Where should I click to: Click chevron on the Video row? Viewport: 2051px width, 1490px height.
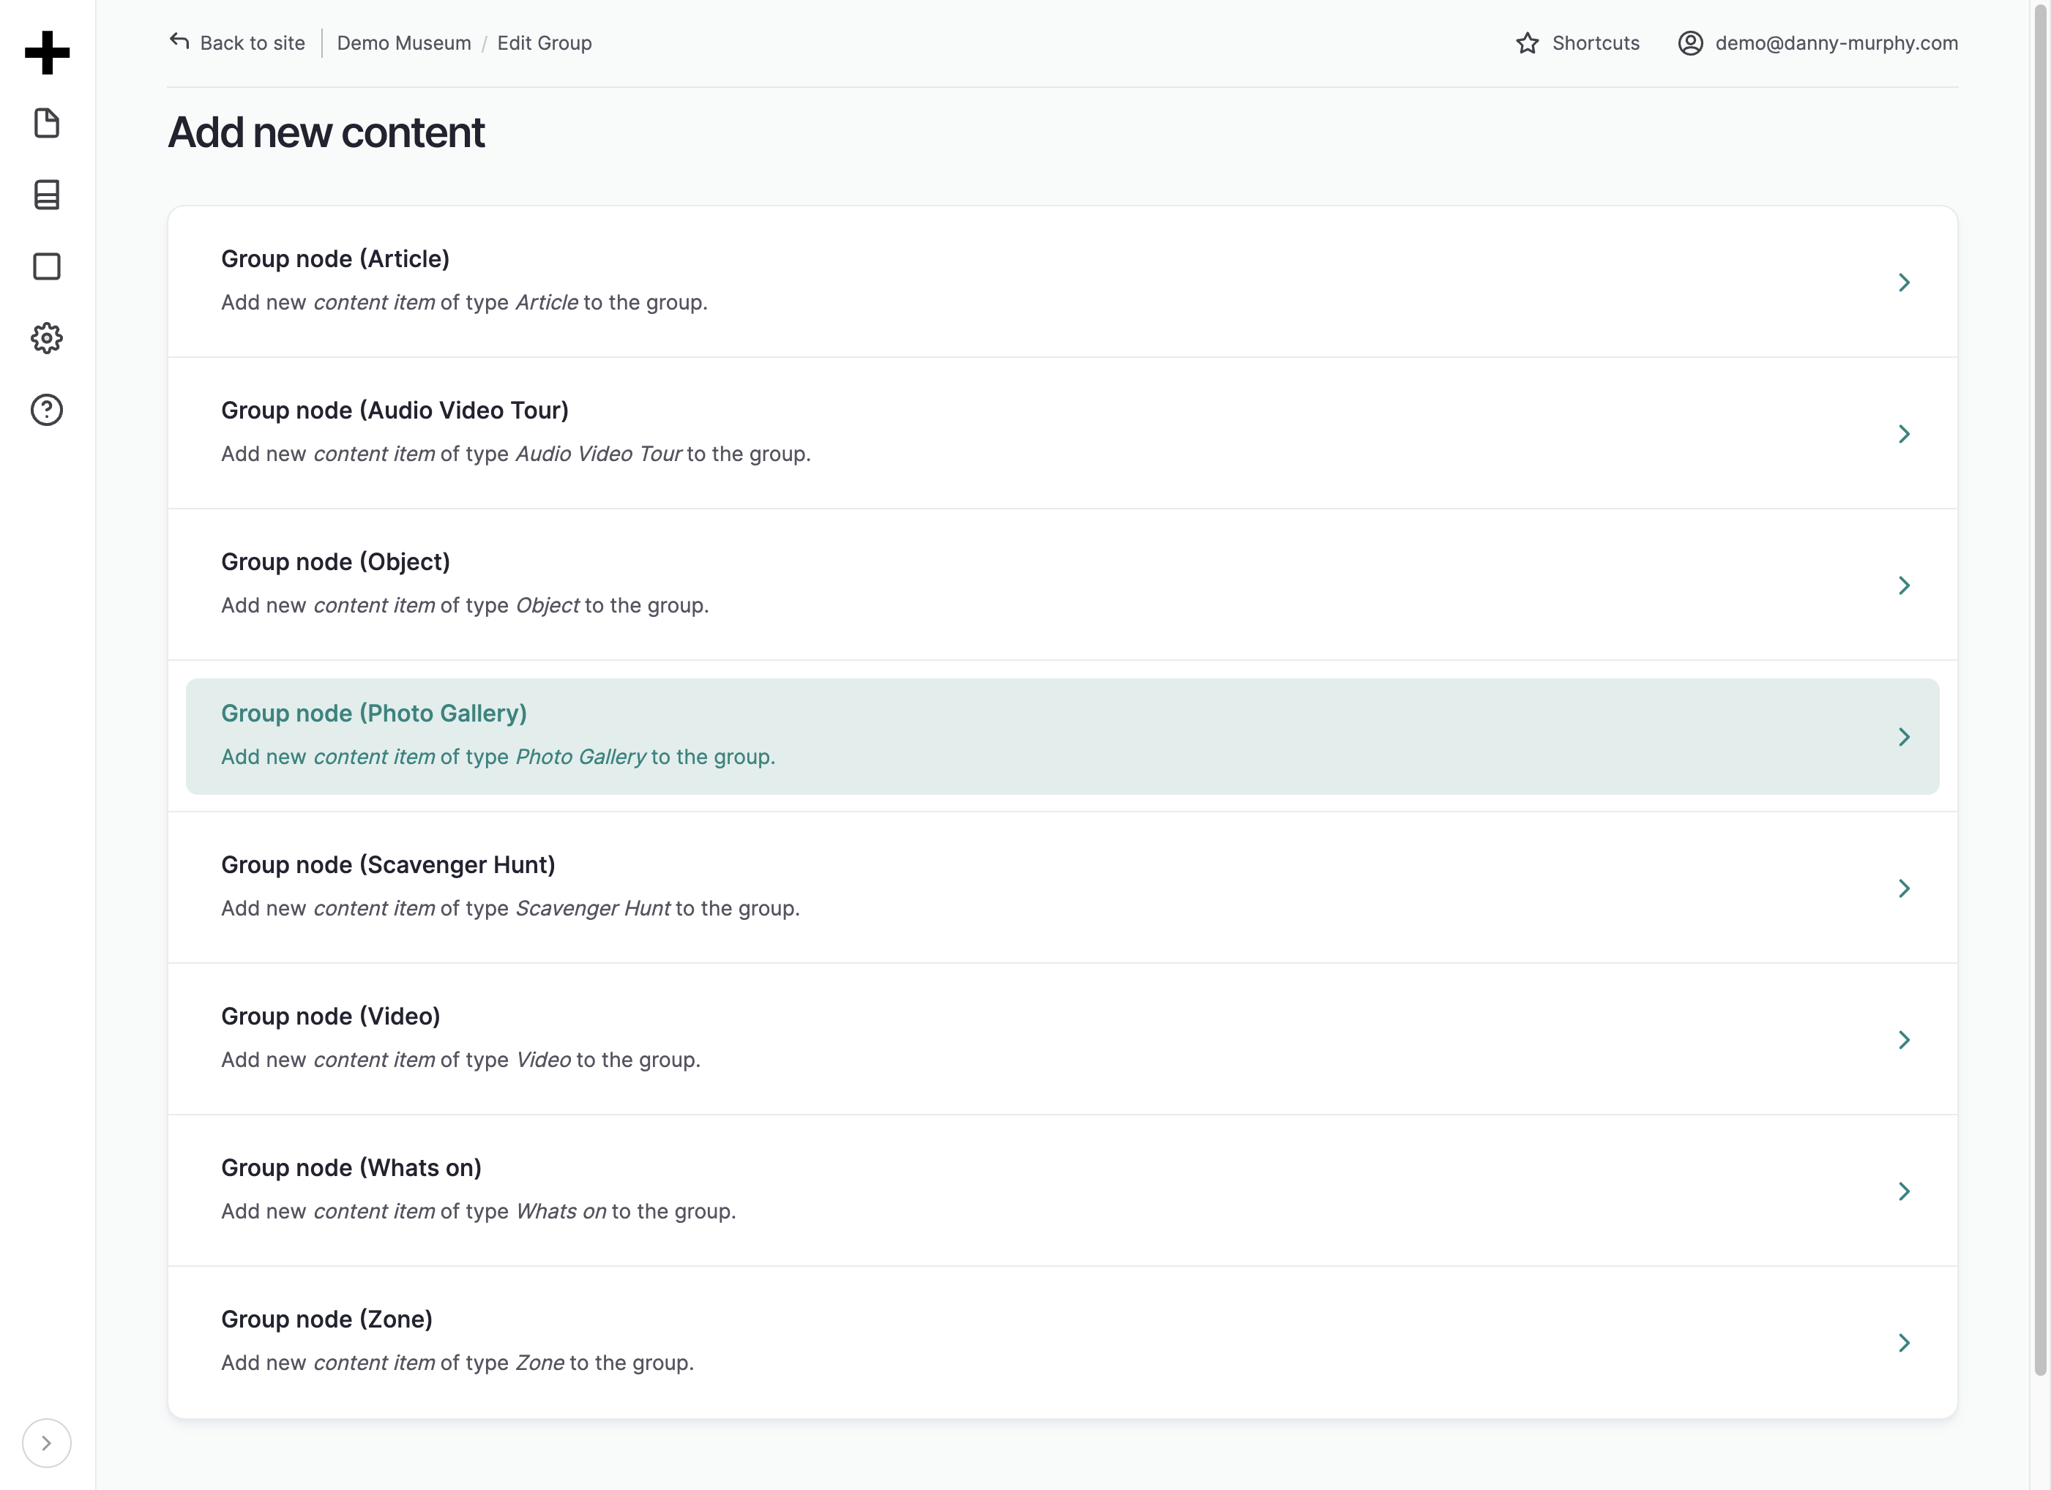[x=1905, y=1040]
